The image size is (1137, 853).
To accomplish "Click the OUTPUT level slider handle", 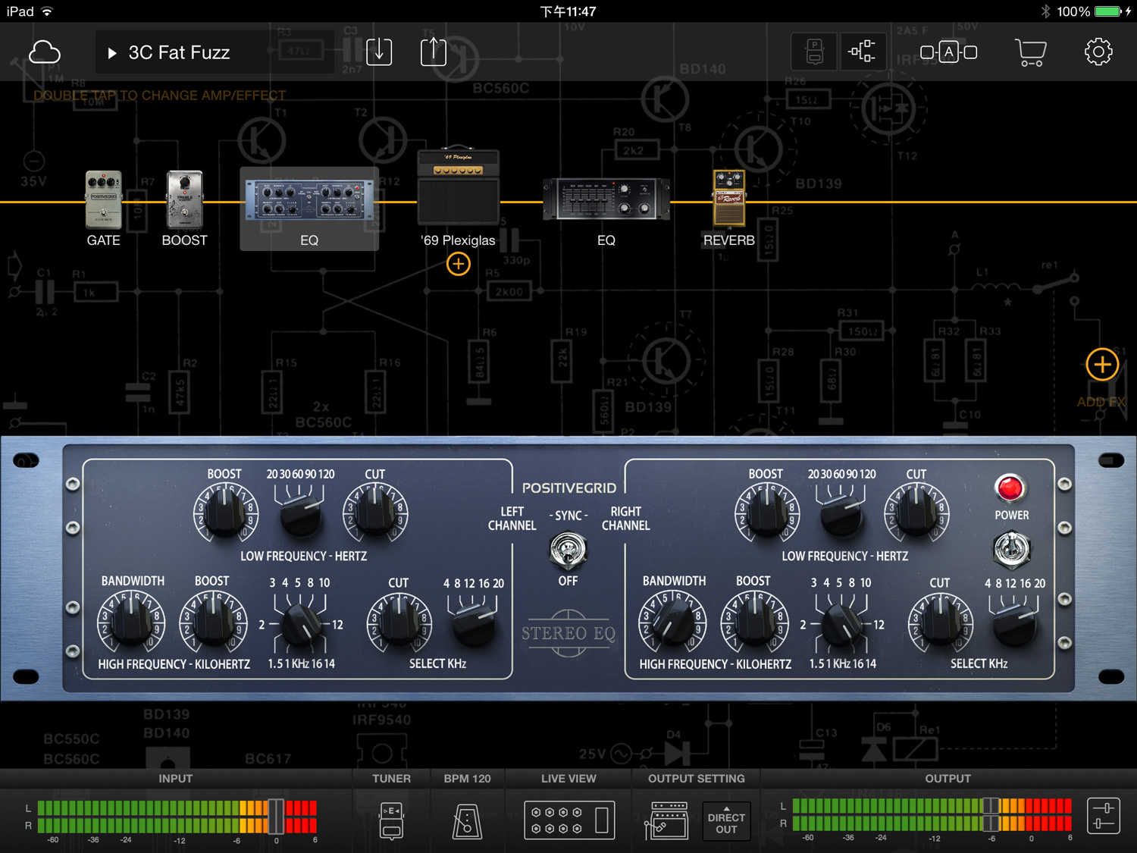I will (x=991, y=814).
